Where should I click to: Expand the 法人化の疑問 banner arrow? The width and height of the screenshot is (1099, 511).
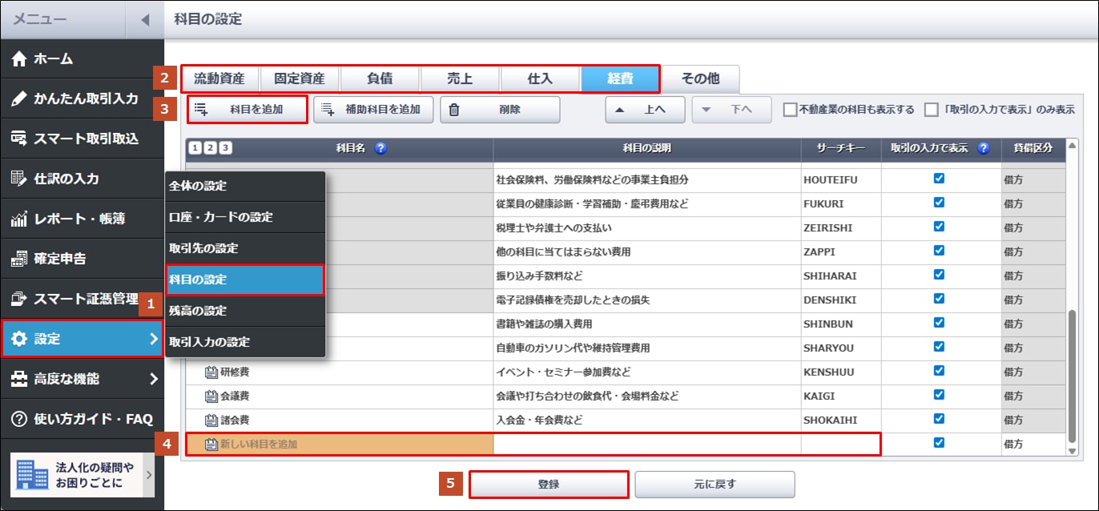click(148, 476)
